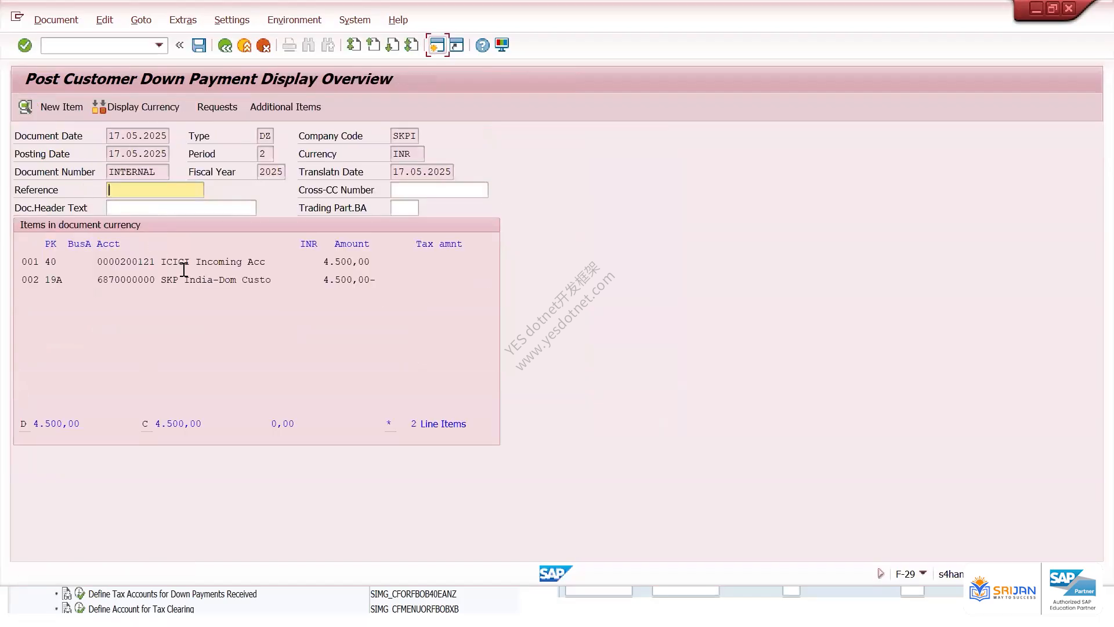Viewport: 1114px width, 627px height.
Task: Select the Define Account for Tax Clearing node
Action: (x=141, y=609)
